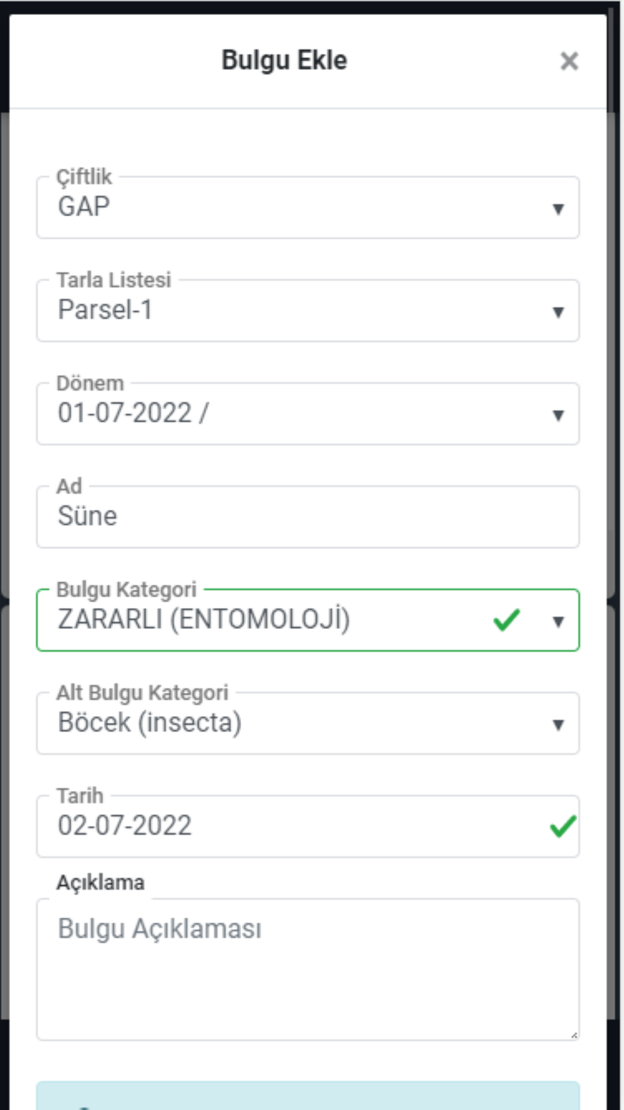This screenshot has width=624, height=1110.
Task: Grab the textarea resize handle
Action: (573, 1035)
